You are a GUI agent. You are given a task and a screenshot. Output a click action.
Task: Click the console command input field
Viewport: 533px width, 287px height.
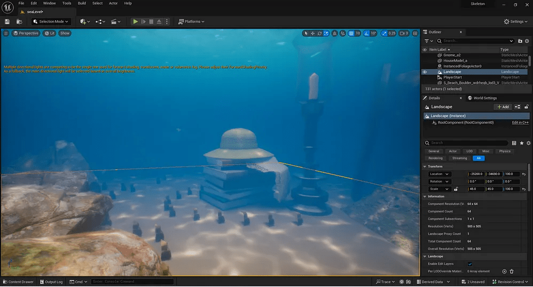click(x=132, y=282)
